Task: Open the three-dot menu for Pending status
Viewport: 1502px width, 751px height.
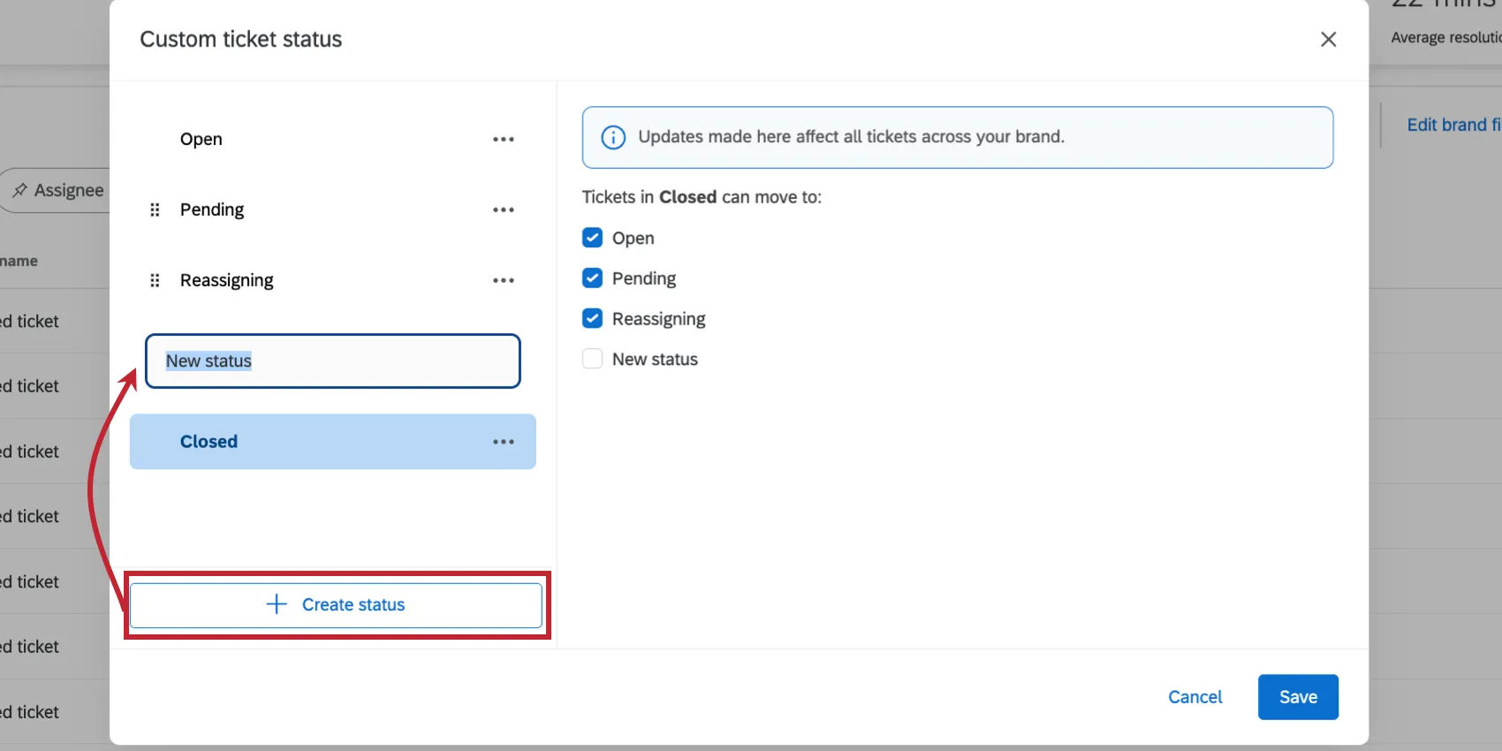Action: [x=504, y=209]
